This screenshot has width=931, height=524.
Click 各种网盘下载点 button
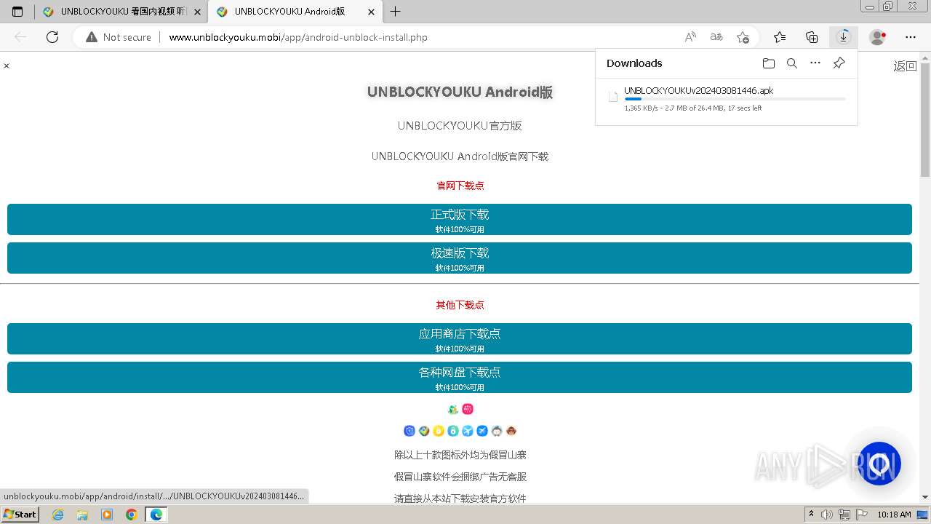(x=460, y=377)
